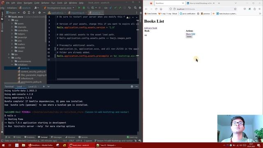Open Mozilla Firefox taskbar item

coord(41,145)
